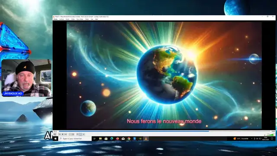277x156 pixels.
Task: Close the VLC window
Action: pos(273,16)
